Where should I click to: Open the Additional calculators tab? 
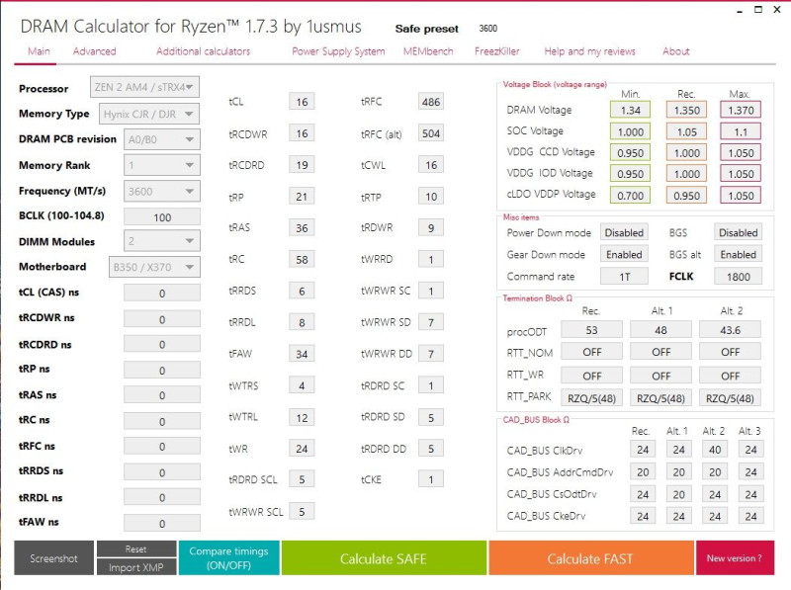pyautogui.click(x=203, y=51)
